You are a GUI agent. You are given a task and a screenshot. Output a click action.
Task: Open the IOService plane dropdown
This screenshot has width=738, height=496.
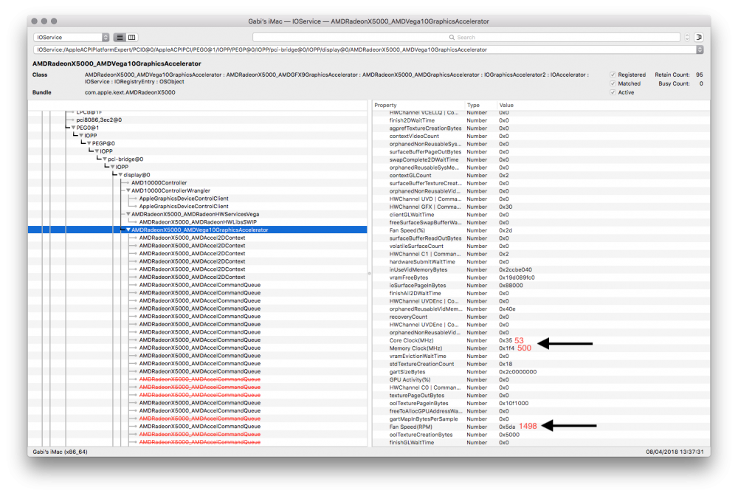(x=71, y=37)
